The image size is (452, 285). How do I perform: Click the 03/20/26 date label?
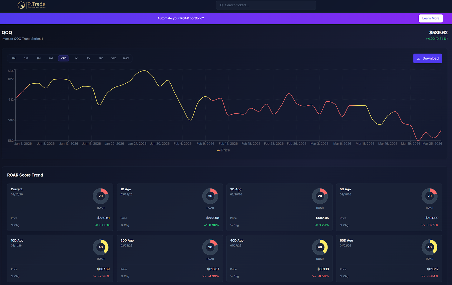pos(236,195)
